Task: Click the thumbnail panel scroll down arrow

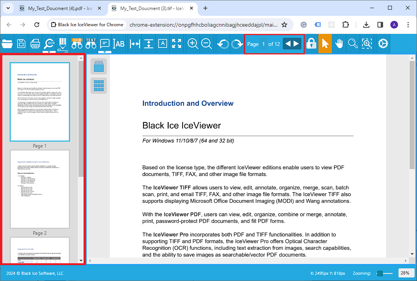Action: (x=81, y=261)
